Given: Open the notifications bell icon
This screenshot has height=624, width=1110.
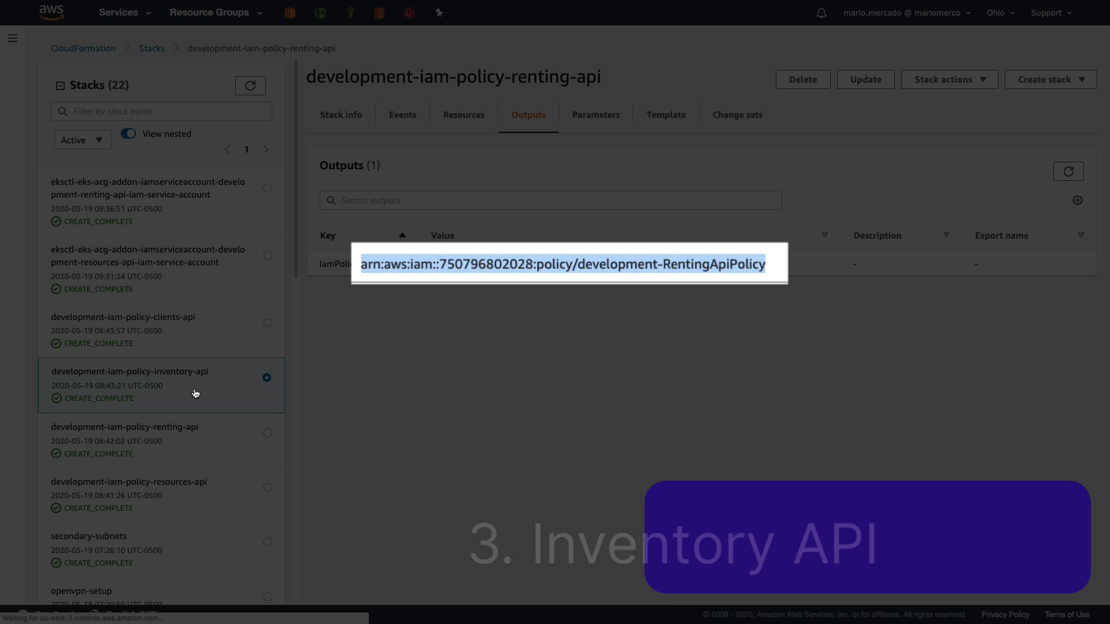Looking at the screenshot, I should click(821, 13).
